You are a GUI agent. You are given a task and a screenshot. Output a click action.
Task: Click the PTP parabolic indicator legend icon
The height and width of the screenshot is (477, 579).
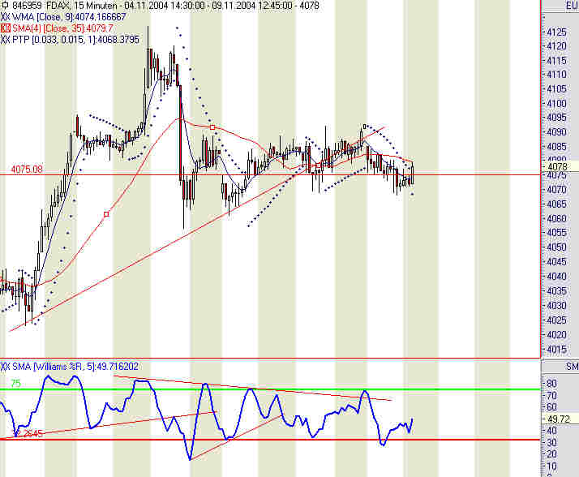click(x=5, y=40)
